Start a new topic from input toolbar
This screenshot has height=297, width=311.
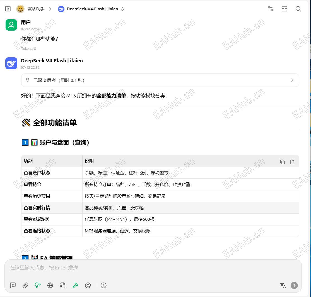pos(13,285)
